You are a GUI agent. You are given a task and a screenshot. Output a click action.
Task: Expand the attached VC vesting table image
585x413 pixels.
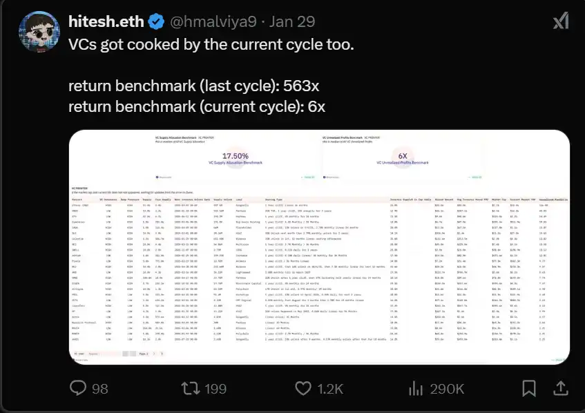319,276
